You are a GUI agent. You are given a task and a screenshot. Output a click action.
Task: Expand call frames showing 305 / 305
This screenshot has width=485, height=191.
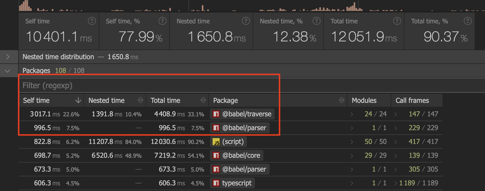[396, 169]
